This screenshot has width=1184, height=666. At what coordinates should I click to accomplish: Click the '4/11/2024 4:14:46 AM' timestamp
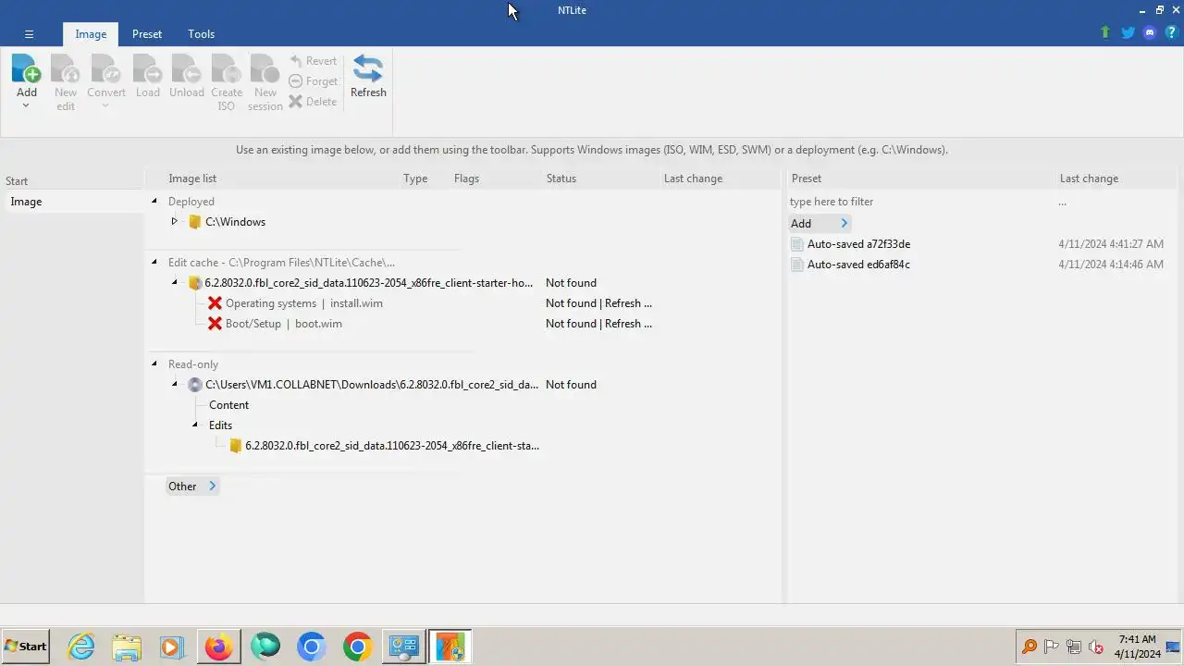click(x=1111, y=265)
